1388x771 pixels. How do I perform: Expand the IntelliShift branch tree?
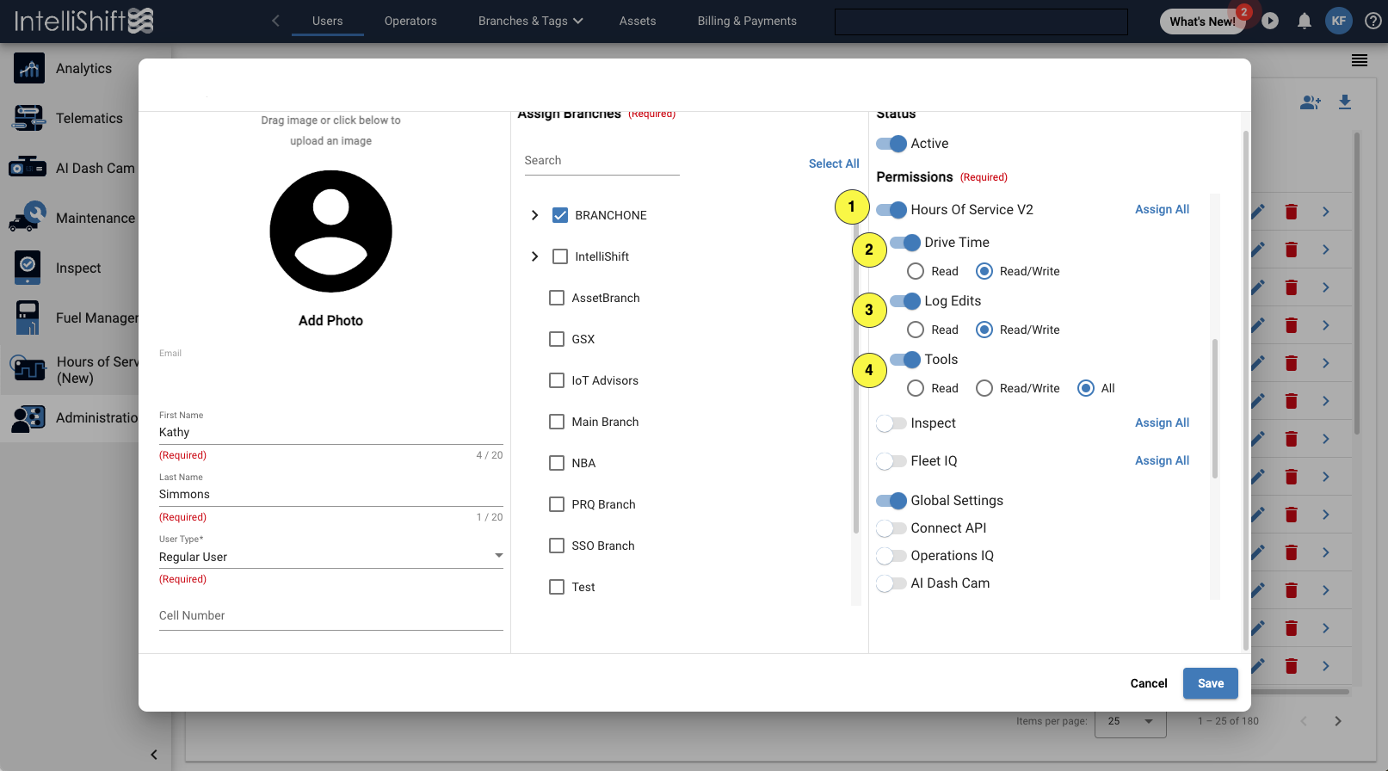[x=534, y=256]
